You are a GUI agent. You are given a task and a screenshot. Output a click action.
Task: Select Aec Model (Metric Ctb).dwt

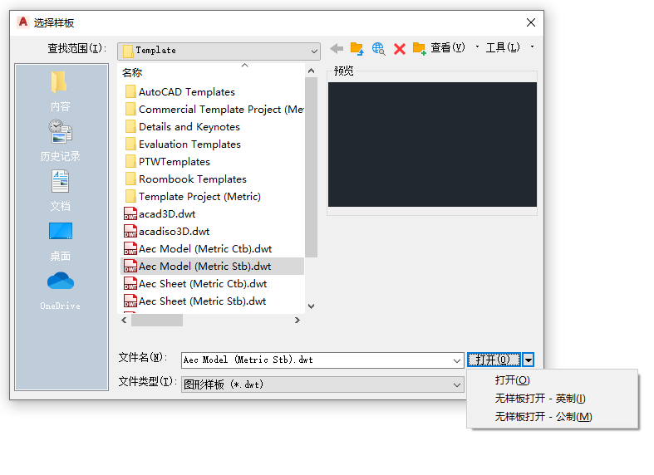(198, 249)
